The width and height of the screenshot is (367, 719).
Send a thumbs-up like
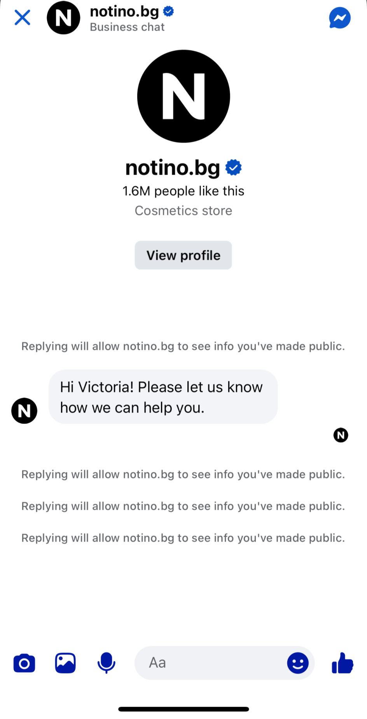342,663
